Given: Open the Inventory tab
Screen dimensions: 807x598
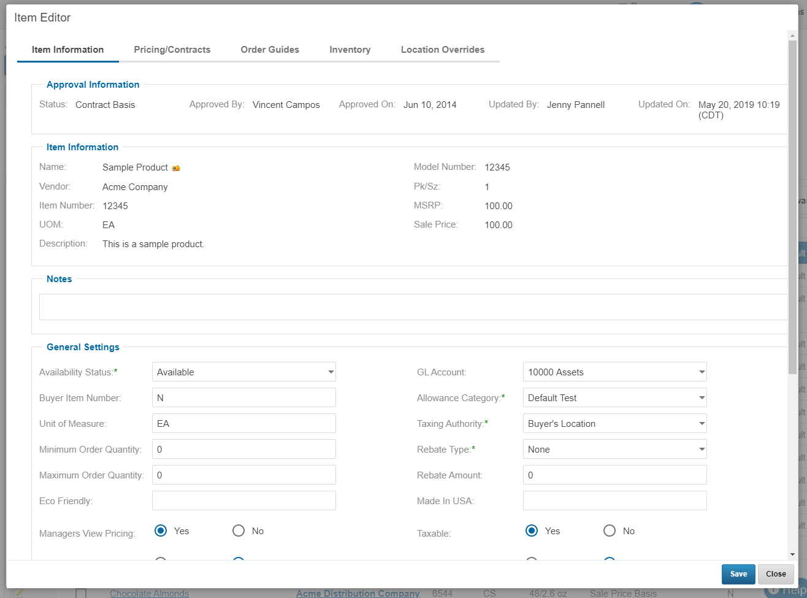Looking at the screenshot, I should click(x=350, y=50).
